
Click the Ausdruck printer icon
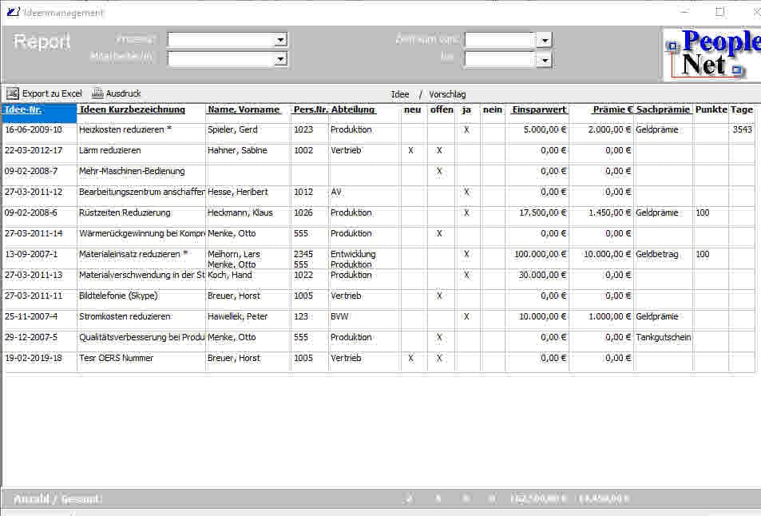pos(97,93)
